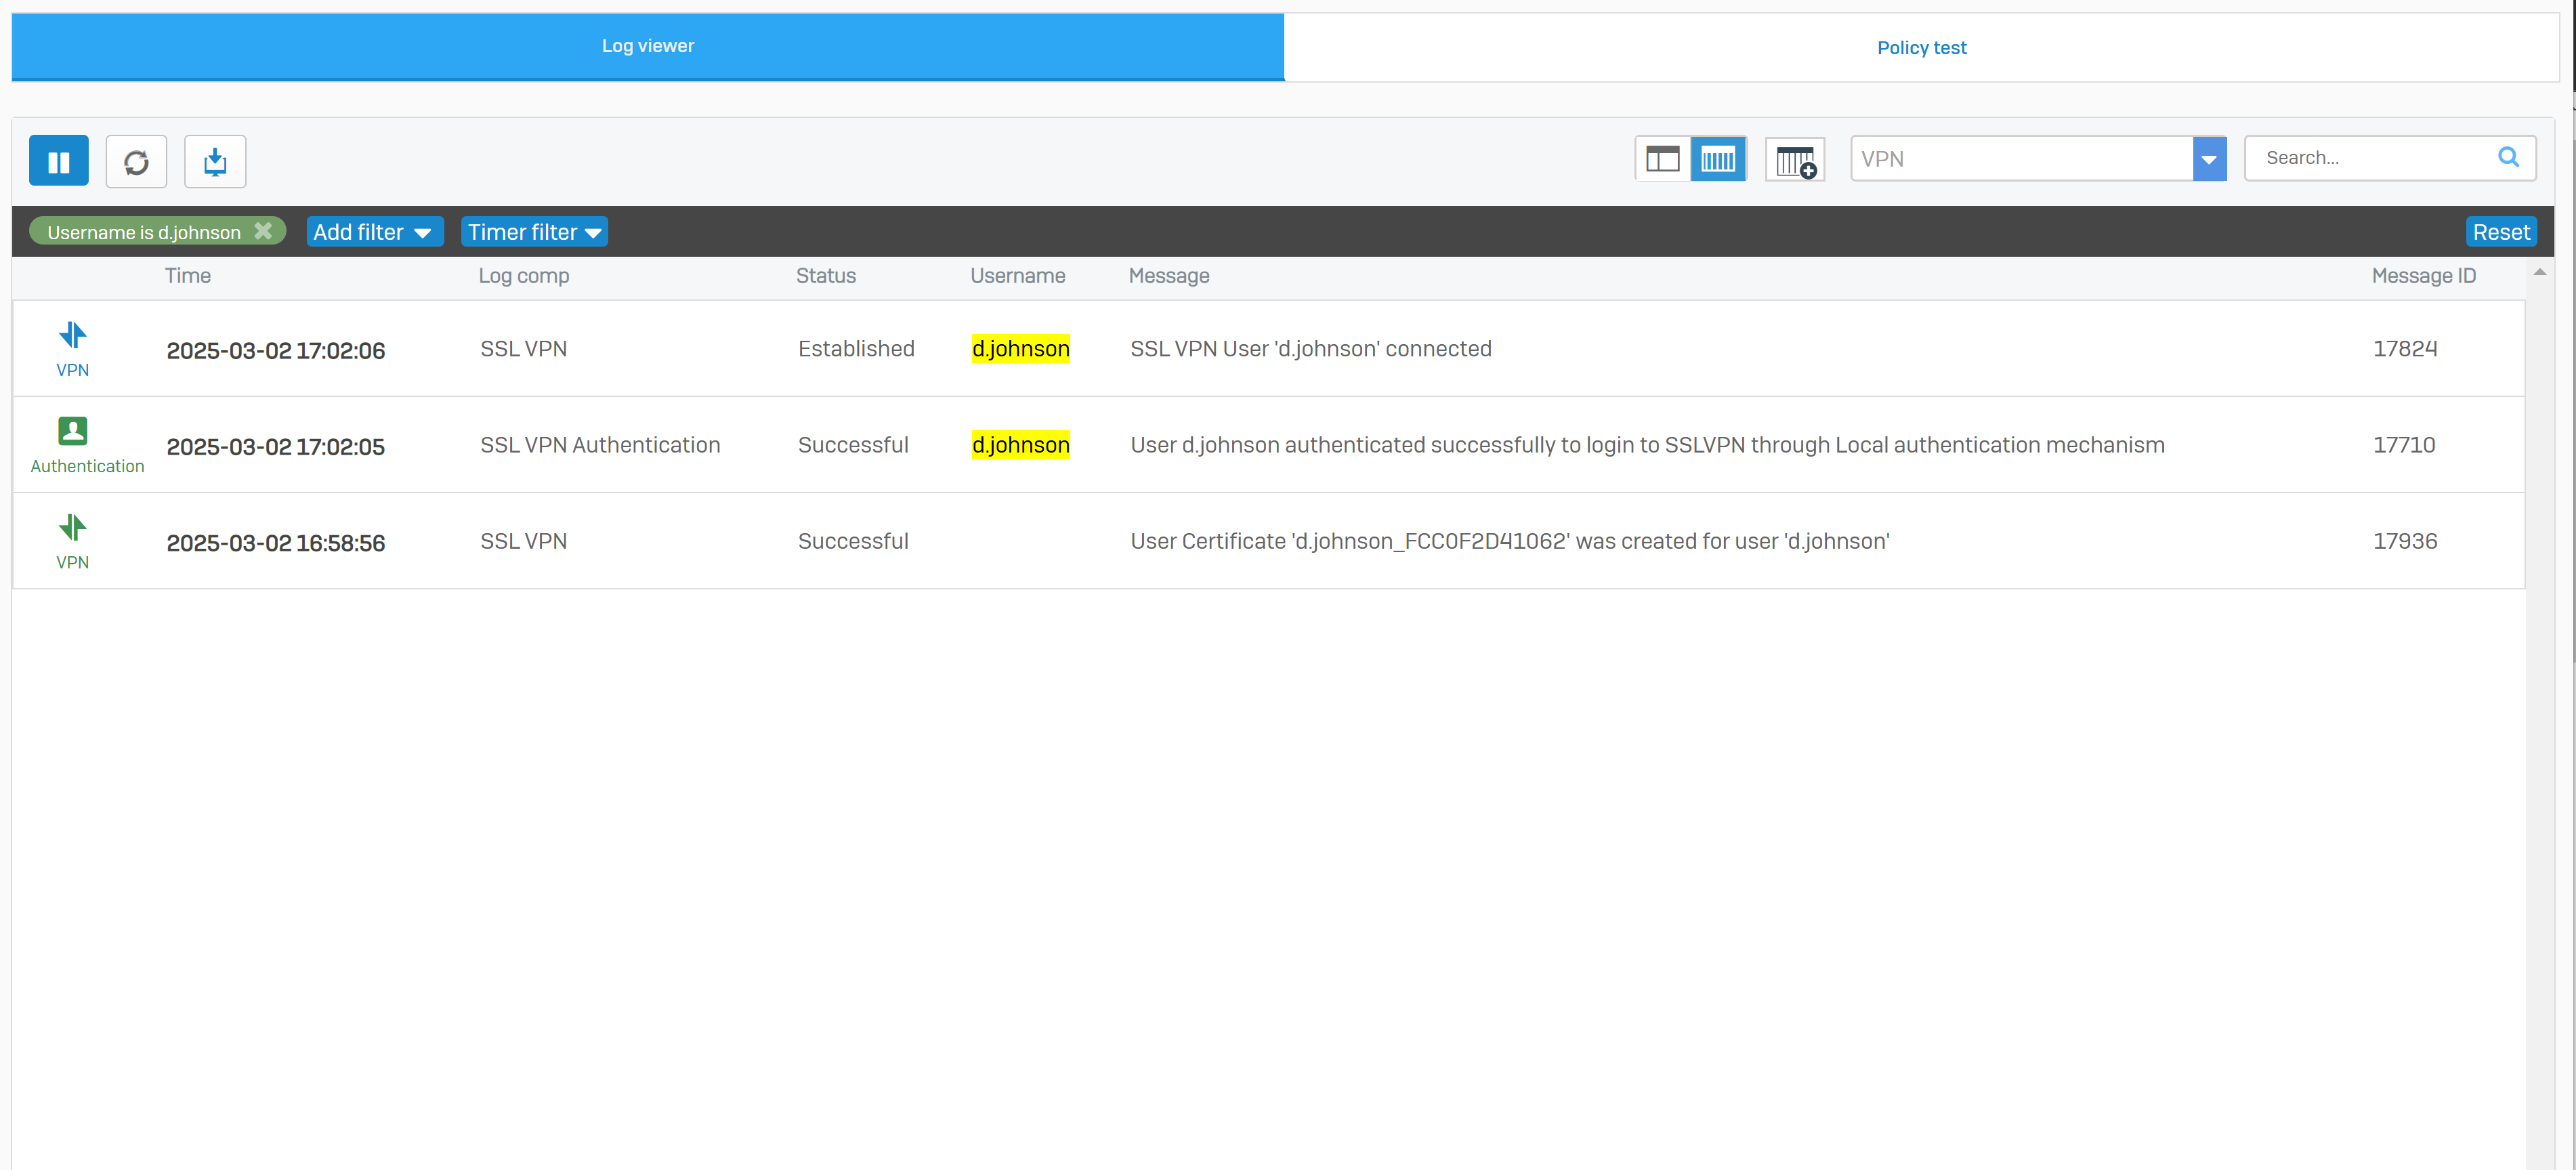
Task: Click the Established status cell
Action: click(x=856, y=349)
